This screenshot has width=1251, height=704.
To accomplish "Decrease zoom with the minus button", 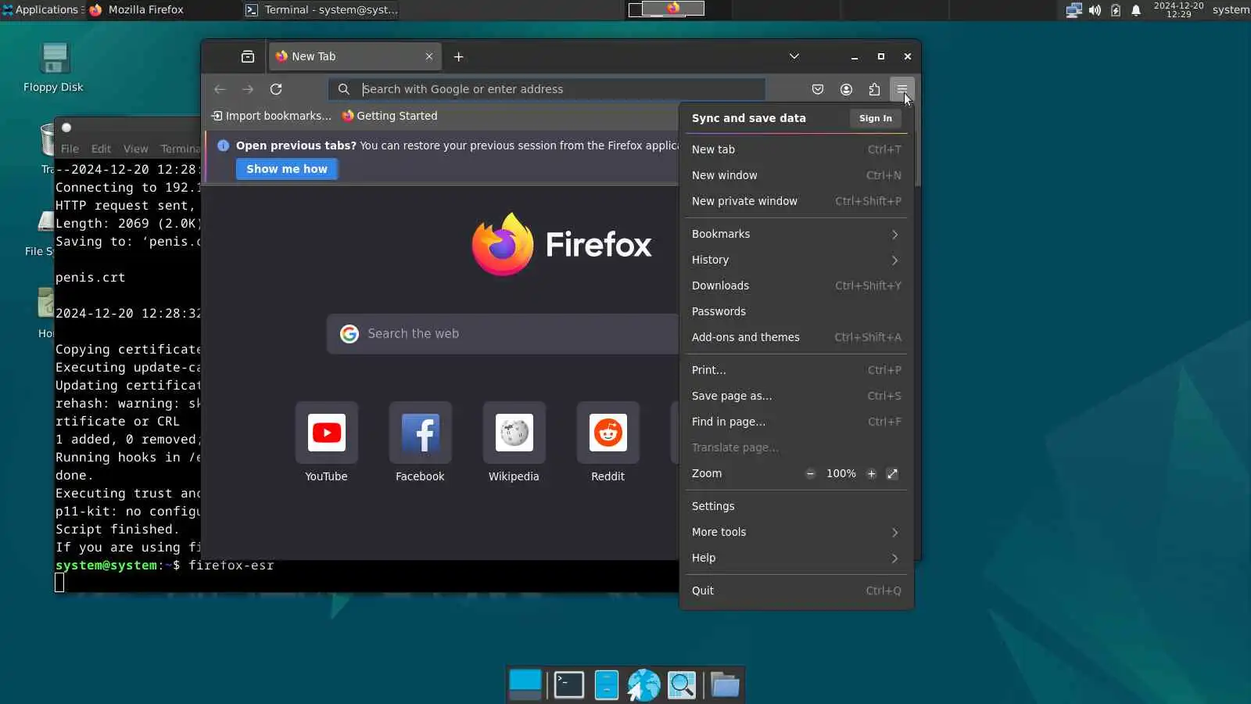I will pyautogui.click(x=811, y=473).
